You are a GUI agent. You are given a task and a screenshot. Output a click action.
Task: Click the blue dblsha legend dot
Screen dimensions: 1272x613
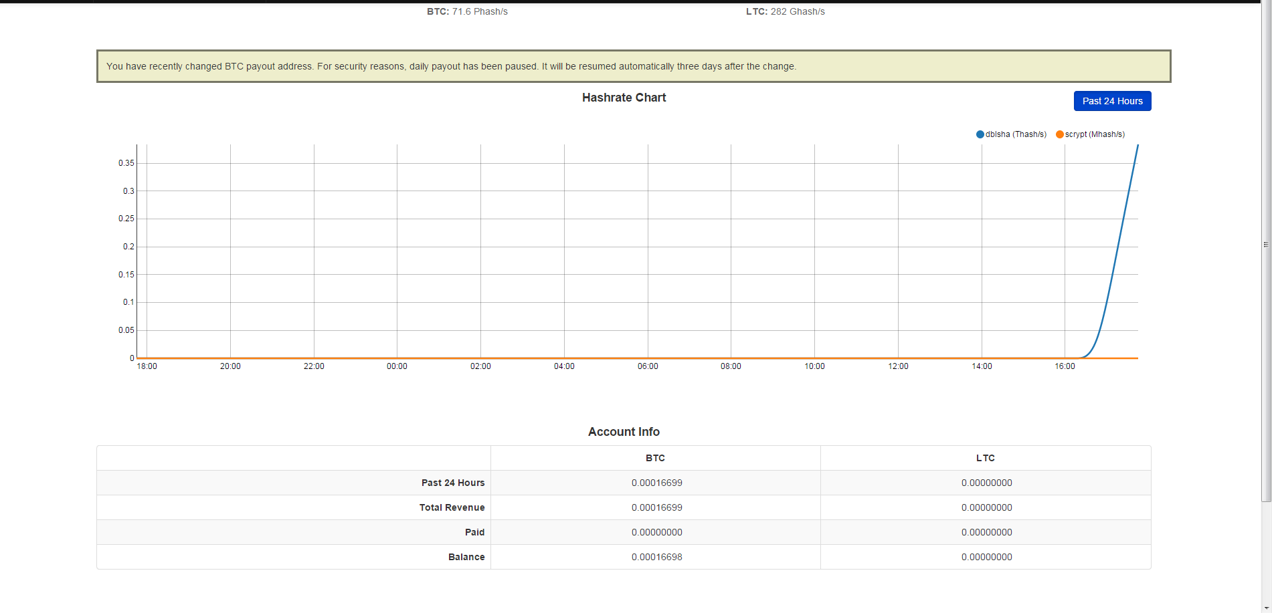(980, 134)
